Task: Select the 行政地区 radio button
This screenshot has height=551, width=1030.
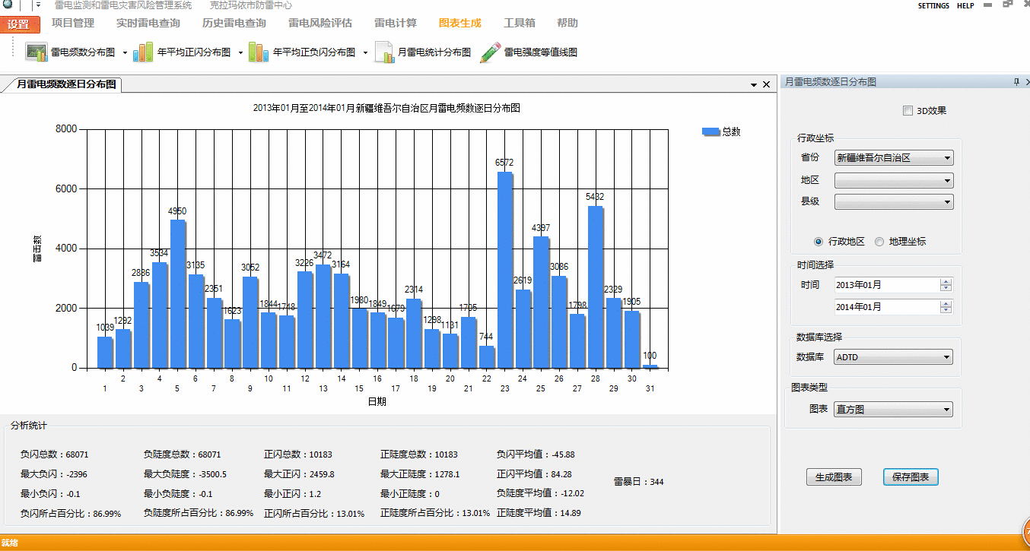Action: coord(819,242)
